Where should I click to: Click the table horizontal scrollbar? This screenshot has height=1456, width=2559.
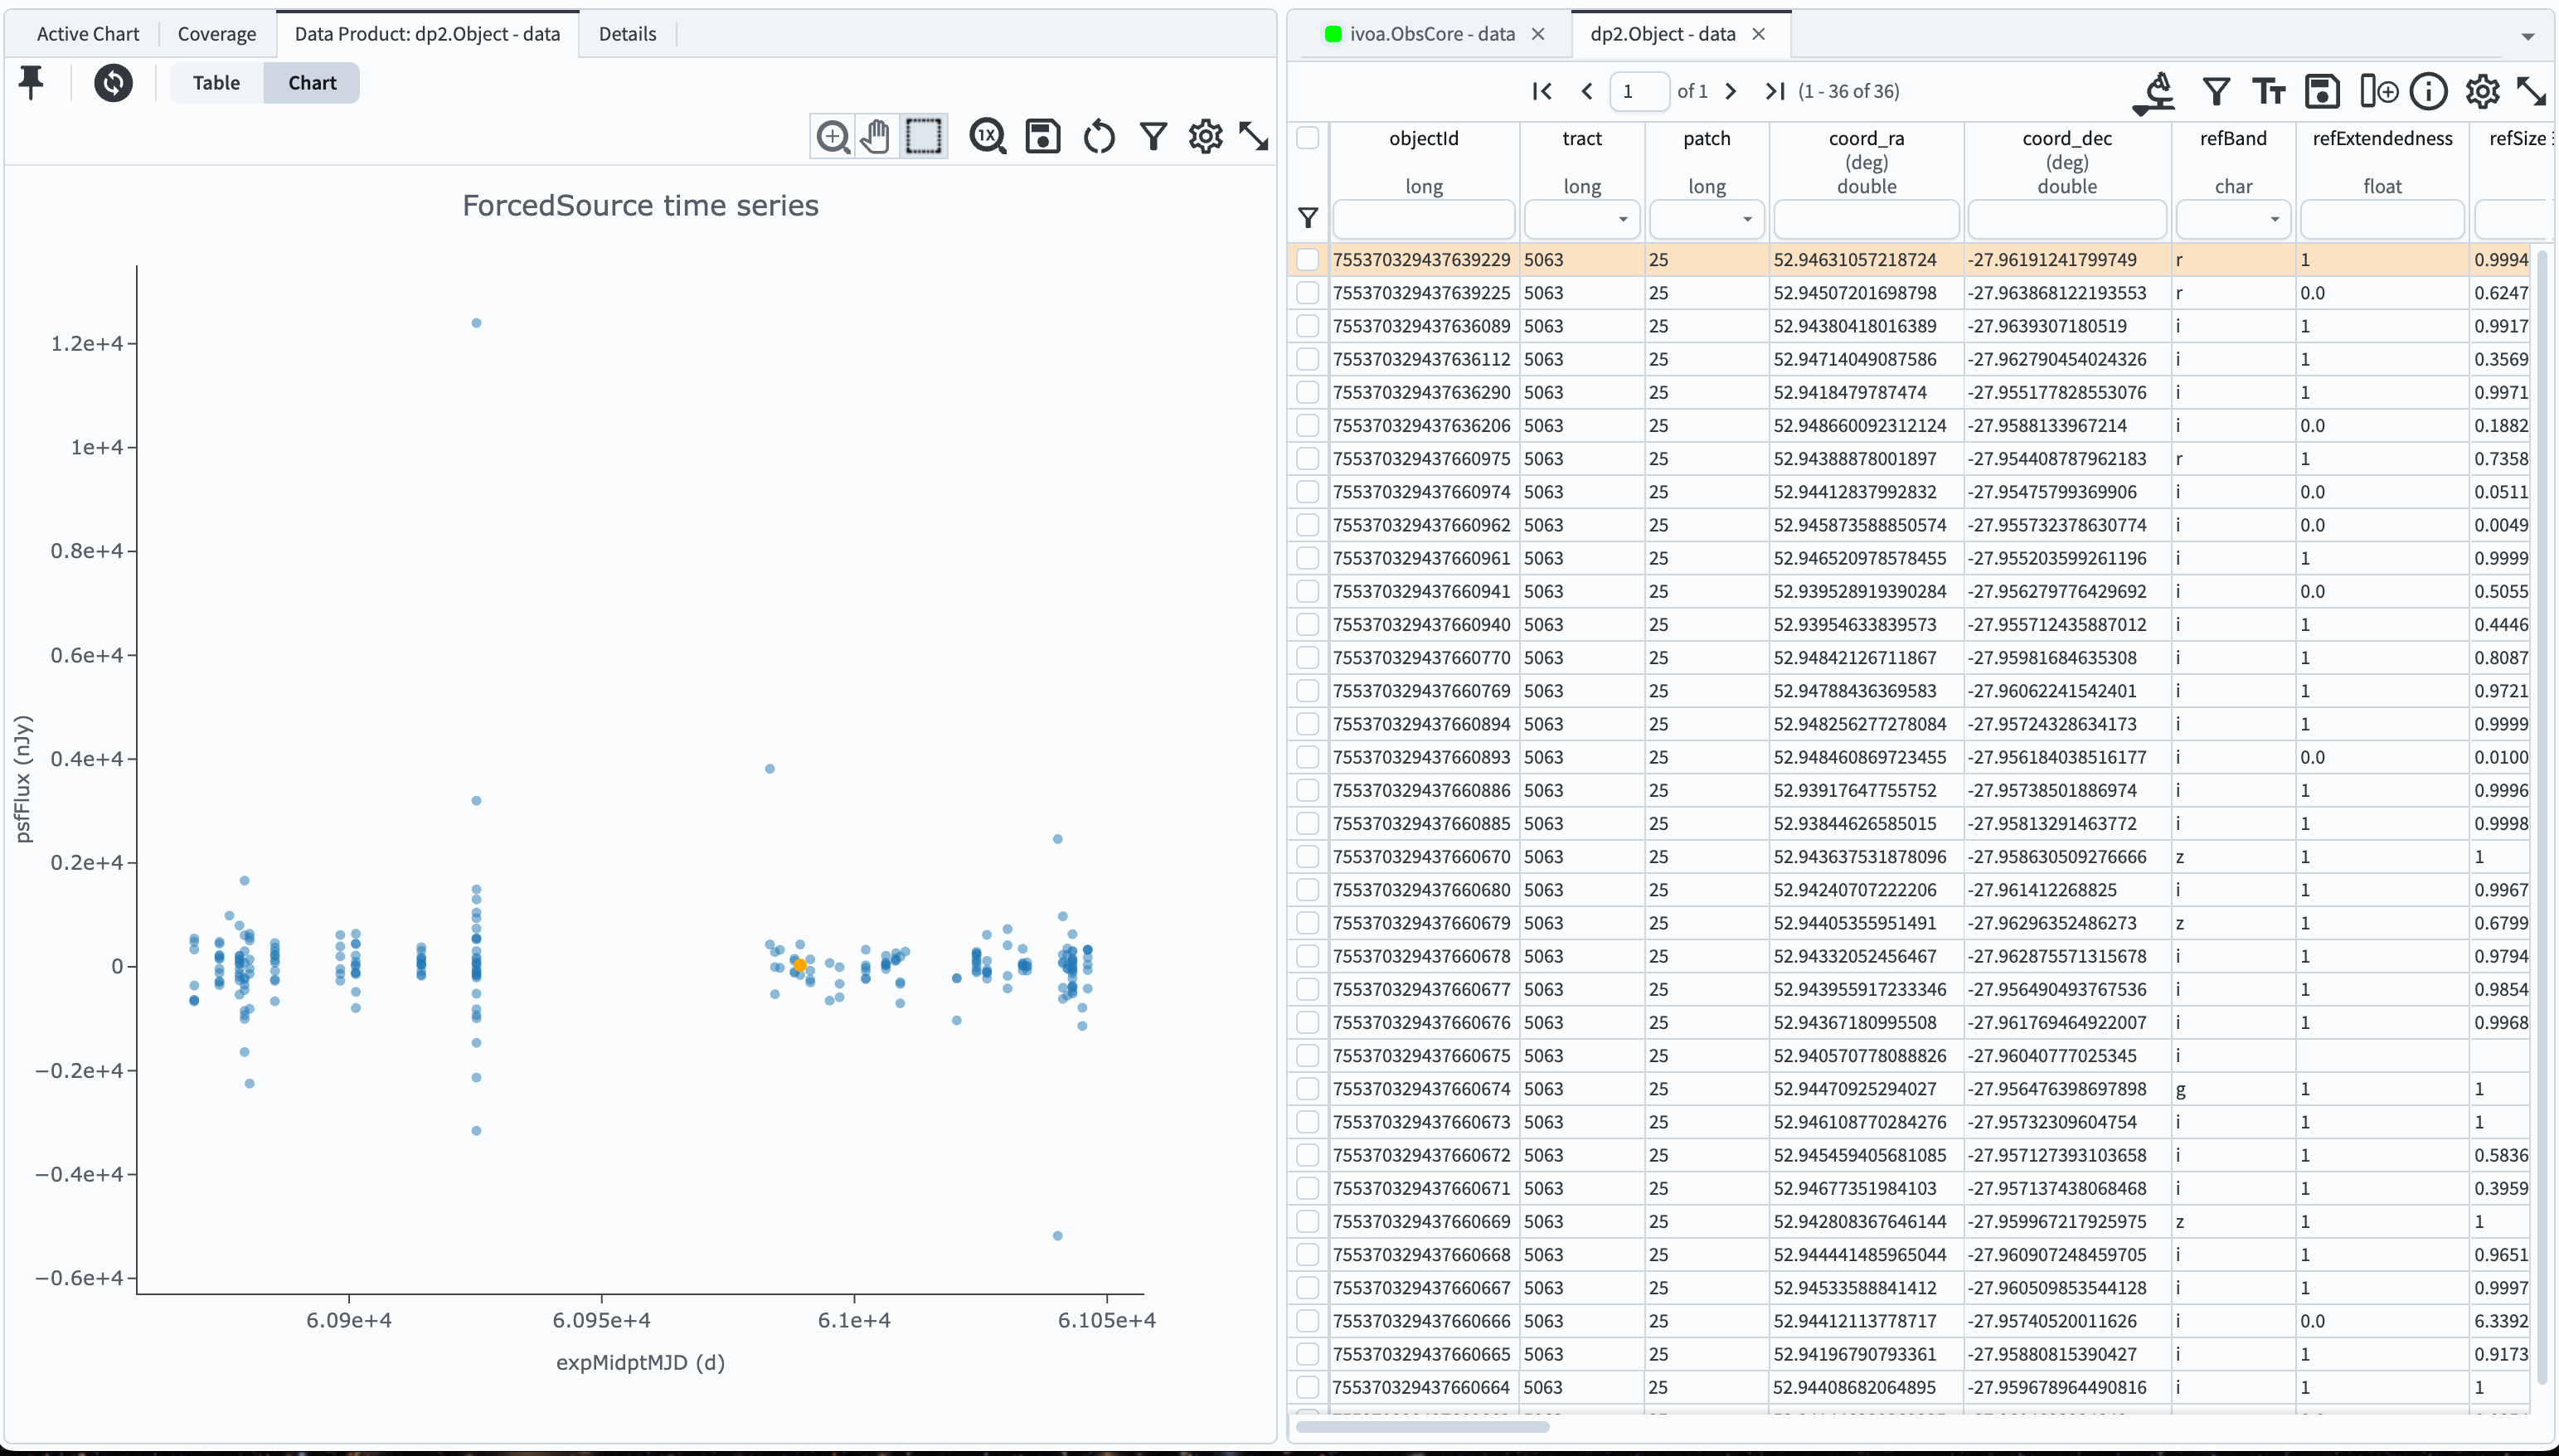pyautogui.click(x=1423, y=1427)
